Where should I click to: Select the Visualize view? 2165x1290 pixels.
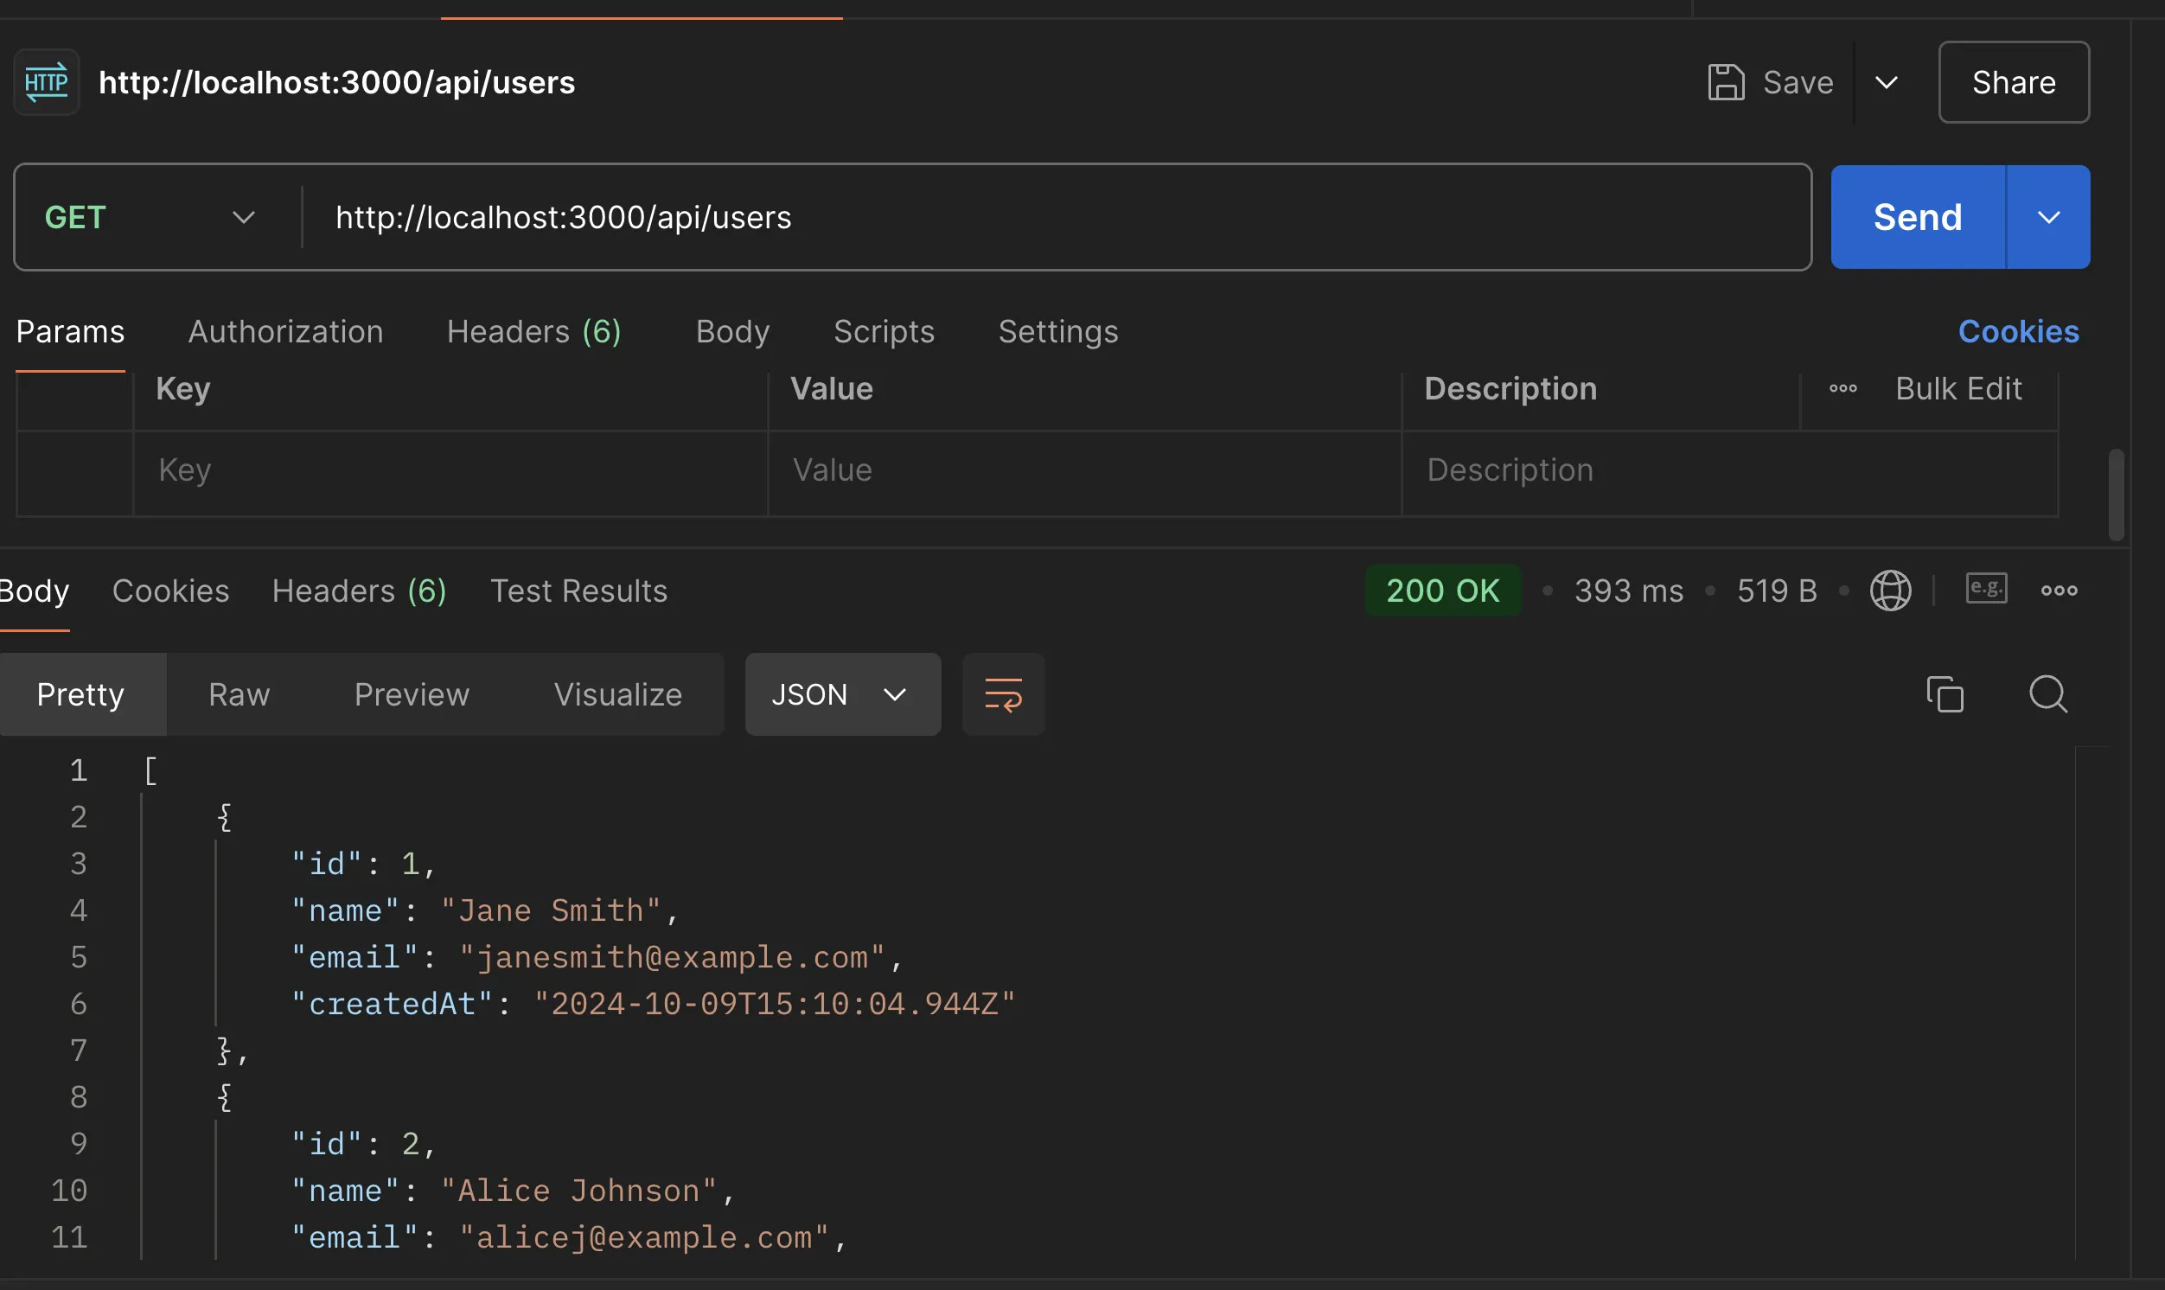click(618, 695)
